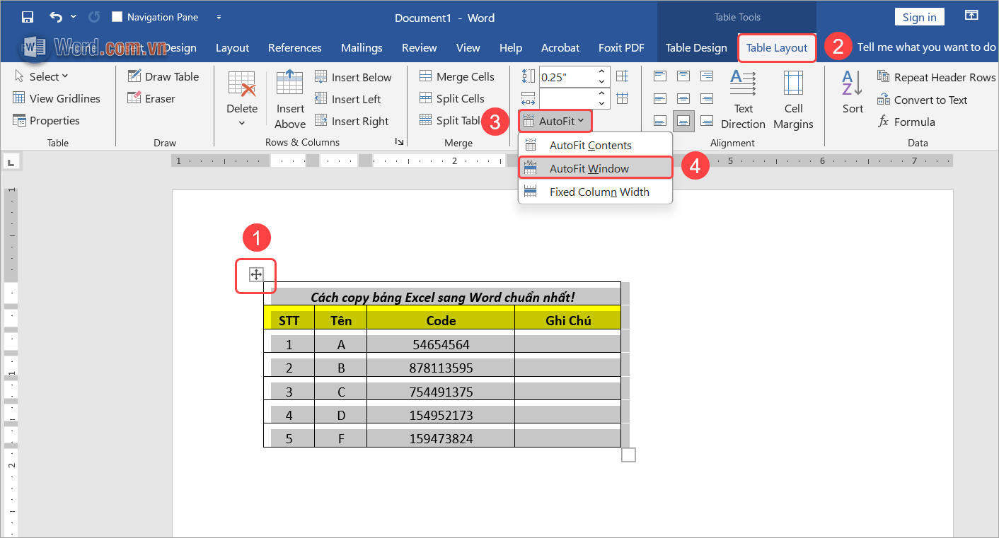Viewport: 999px width, 538px height.
Task: Set Align Center Left cell alignment
Action: tap(660, 98)
